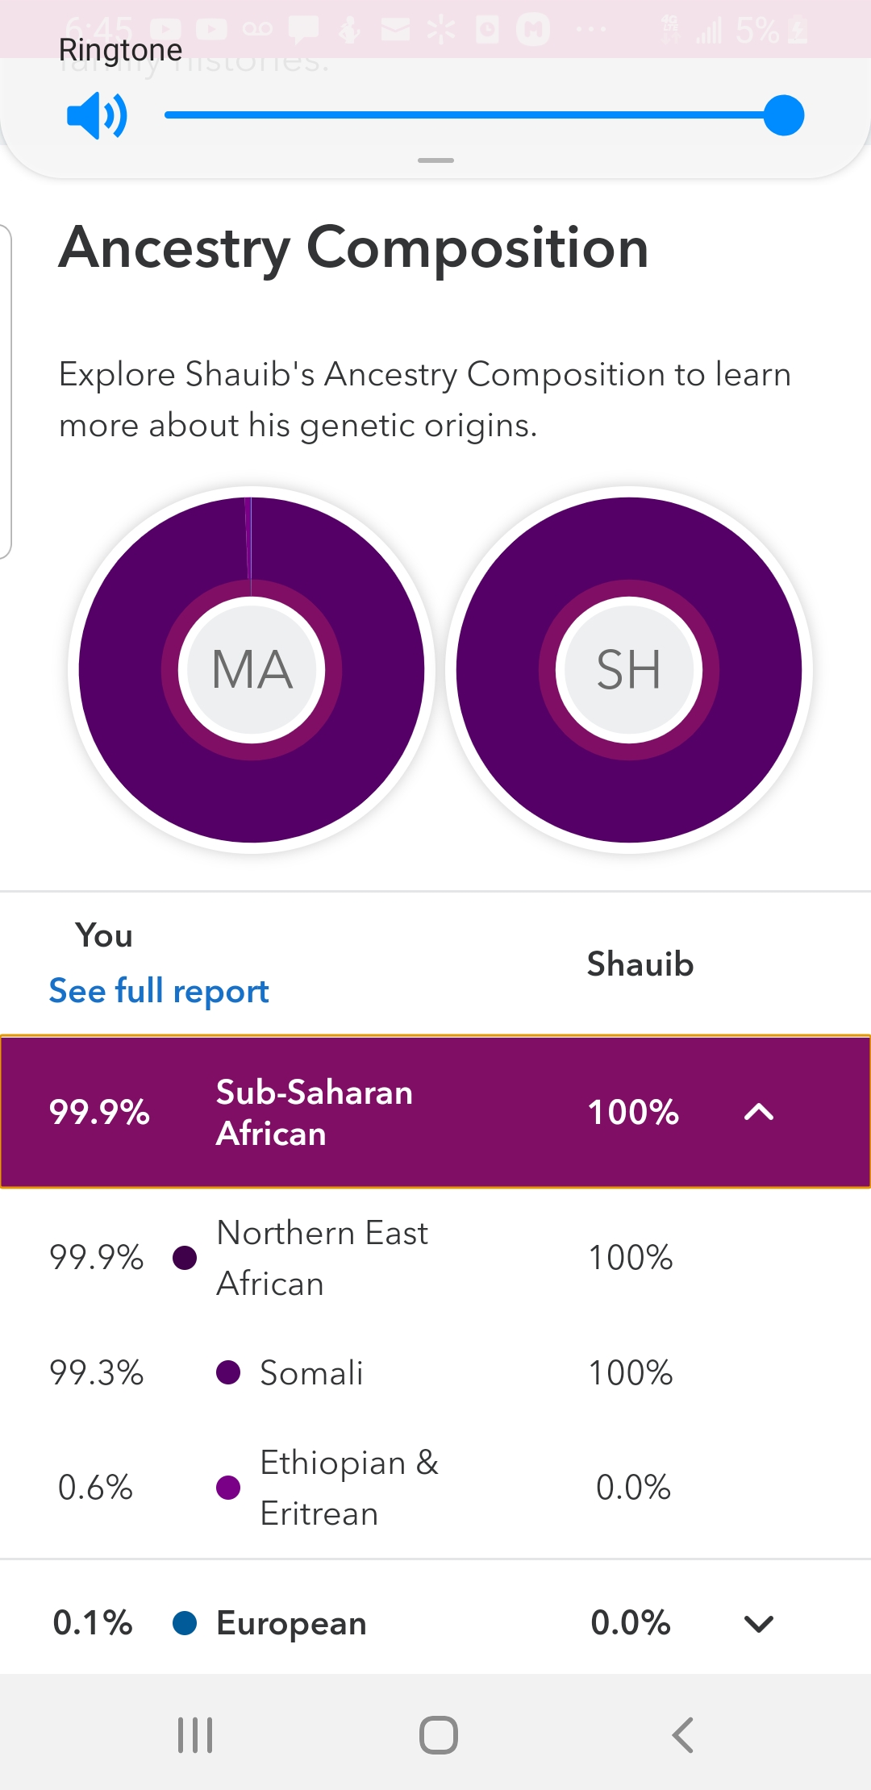
Task: Tap the Sub-Saharan African heading
Action: [x=315, y=1113]
